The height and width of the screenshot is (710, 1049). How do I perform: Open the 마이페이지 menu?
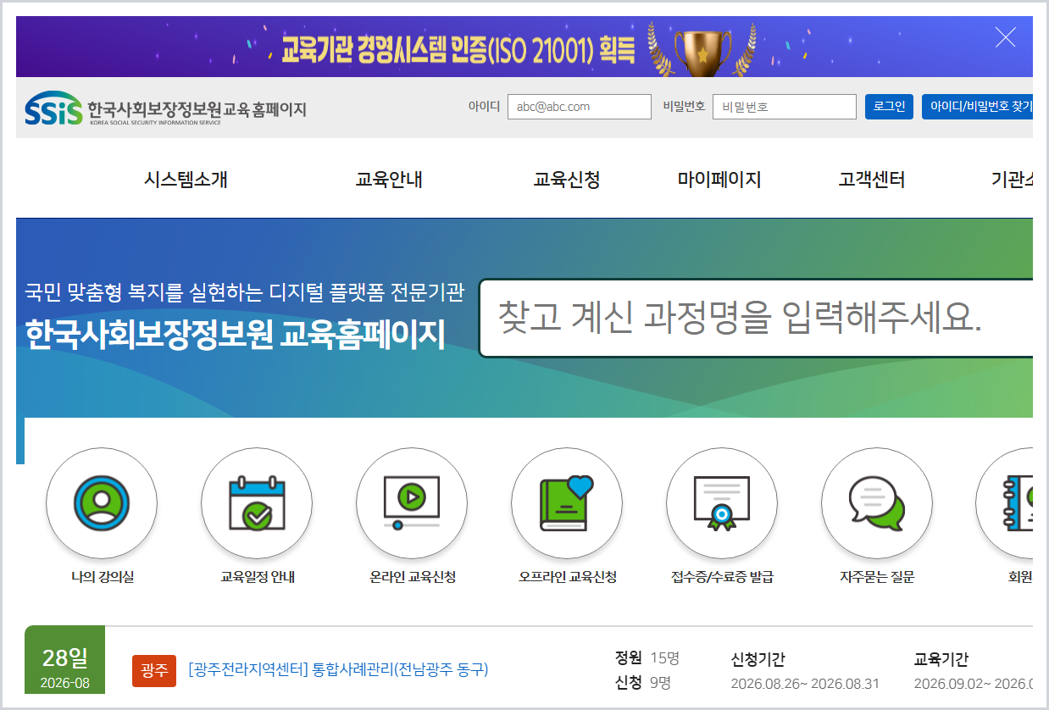pos(719,180)
